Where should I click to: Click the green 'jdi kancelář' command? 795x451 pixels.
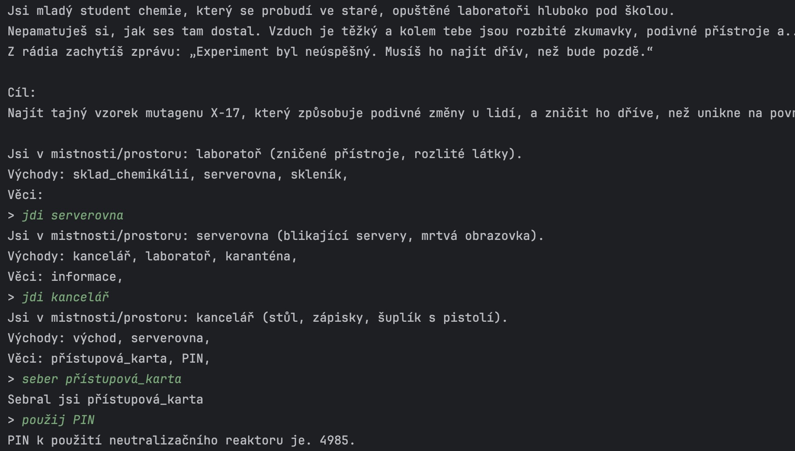[65, 297]
